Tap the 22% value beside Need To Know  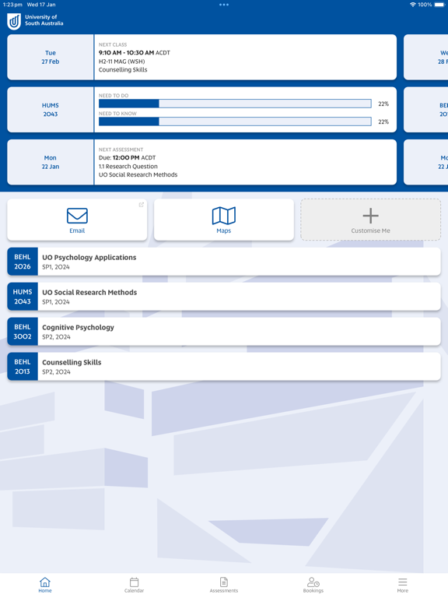383,121
